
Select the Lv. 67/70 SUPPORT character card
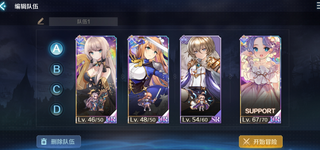(260, 80)
